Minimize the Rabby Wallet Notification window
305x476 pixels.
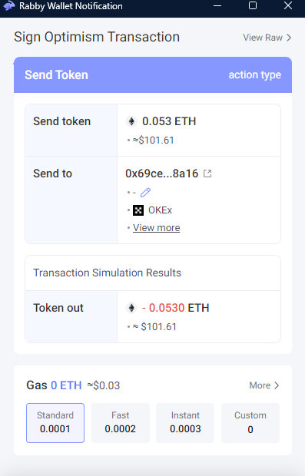tap(217, 6)
